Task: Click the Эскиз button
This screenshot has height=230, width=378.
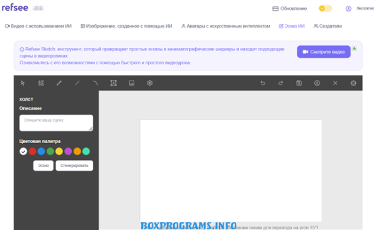Action: coord(43,166)
